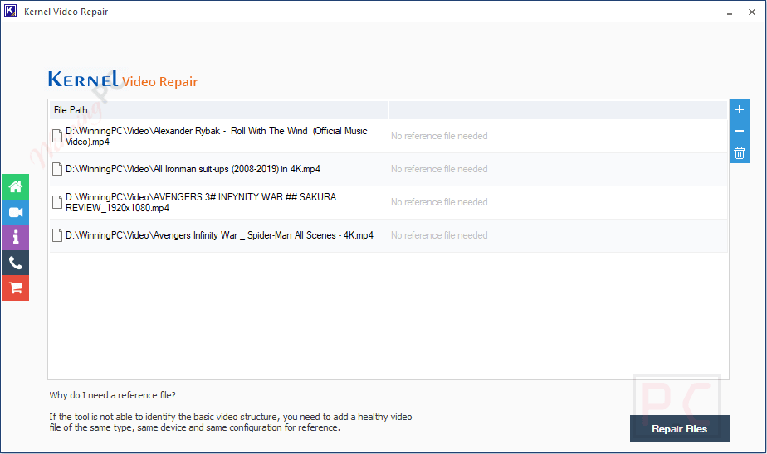Screen dimensions: 767x454
Task: Click the video camera sidebar icon
Action: 16,212
